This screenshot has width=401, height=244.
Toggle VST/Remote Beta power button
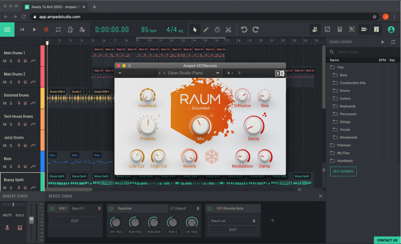[210, 209]
